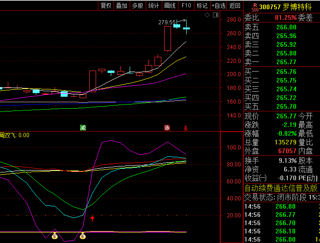Click the rightmost money bag icon on the indicator
The height and width of the screenshot is (243, 320).
83,236
